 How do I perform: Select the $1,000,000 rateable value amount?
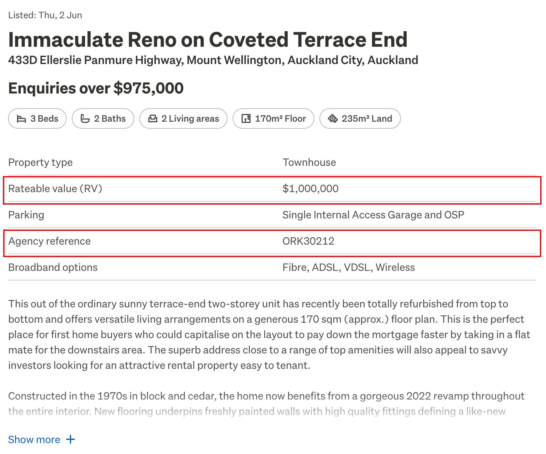(x=310, y=189)
